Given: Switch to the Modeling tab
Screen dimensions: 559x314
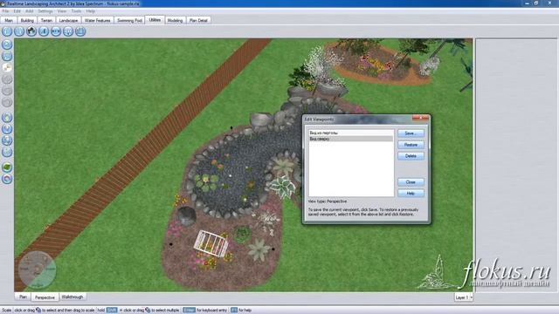Looking at the screenshot, I should point(175,20).
